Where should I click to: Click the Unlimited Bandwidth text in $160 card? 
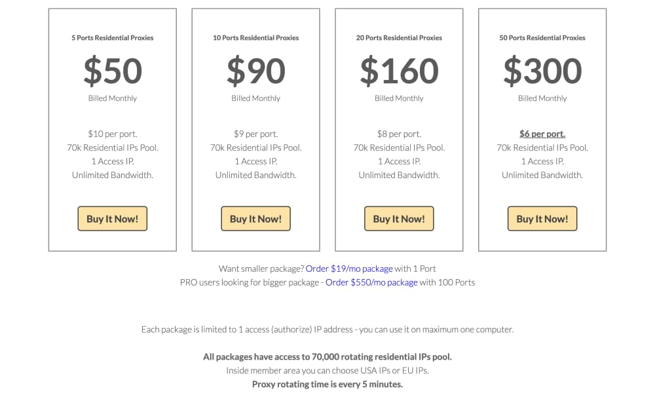[x=399, y=175]
